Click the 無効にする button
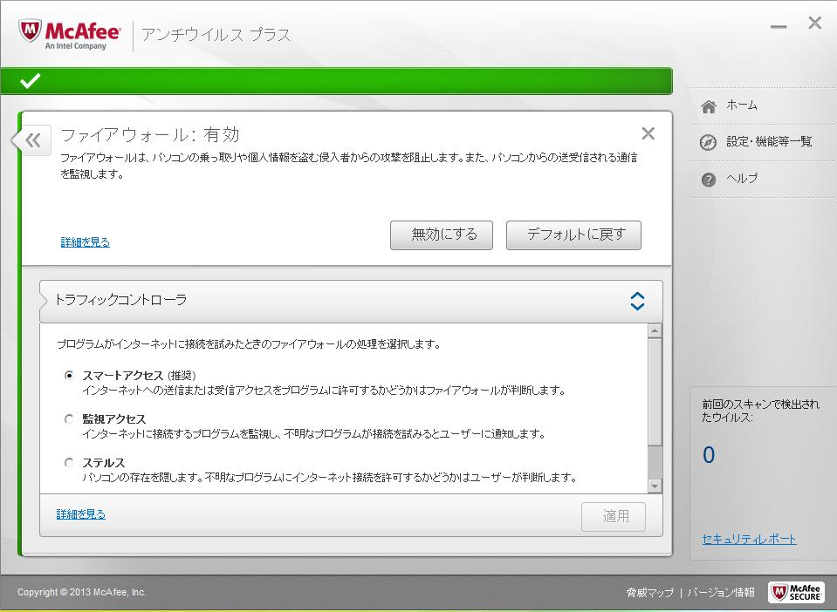Image resolution: width=837 pixels, height=612 pixels. [x=442, y=235]
